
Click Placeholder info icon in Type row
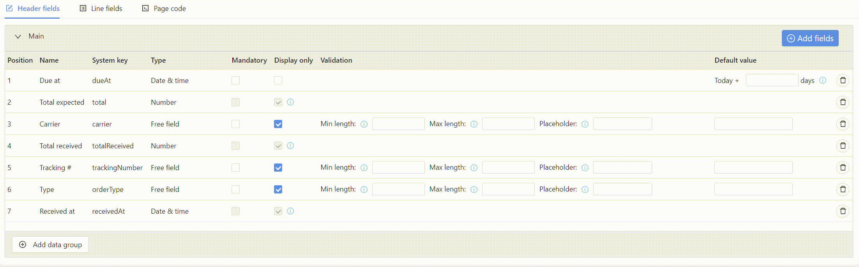pos(585,190)
